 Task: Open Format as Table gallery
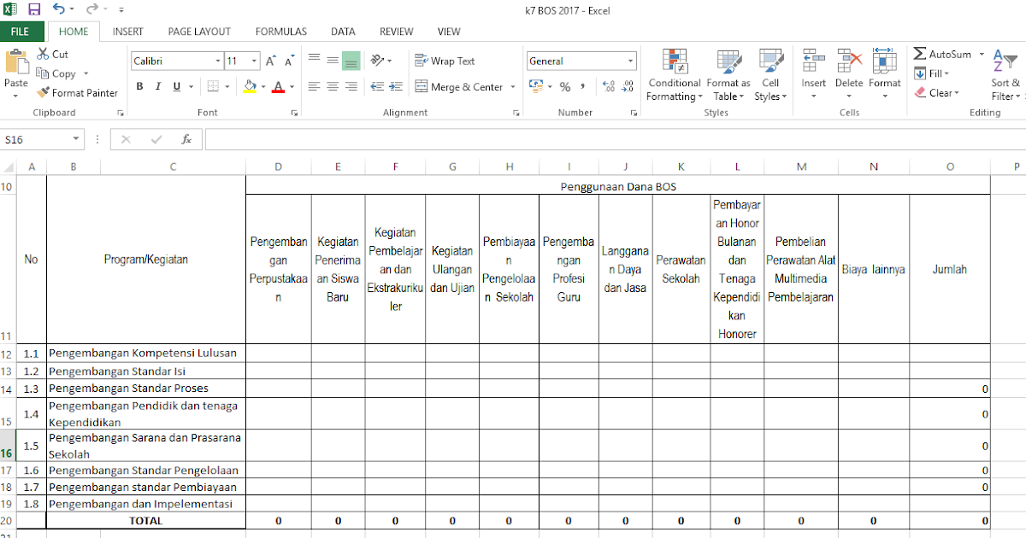tap(728, 75)
